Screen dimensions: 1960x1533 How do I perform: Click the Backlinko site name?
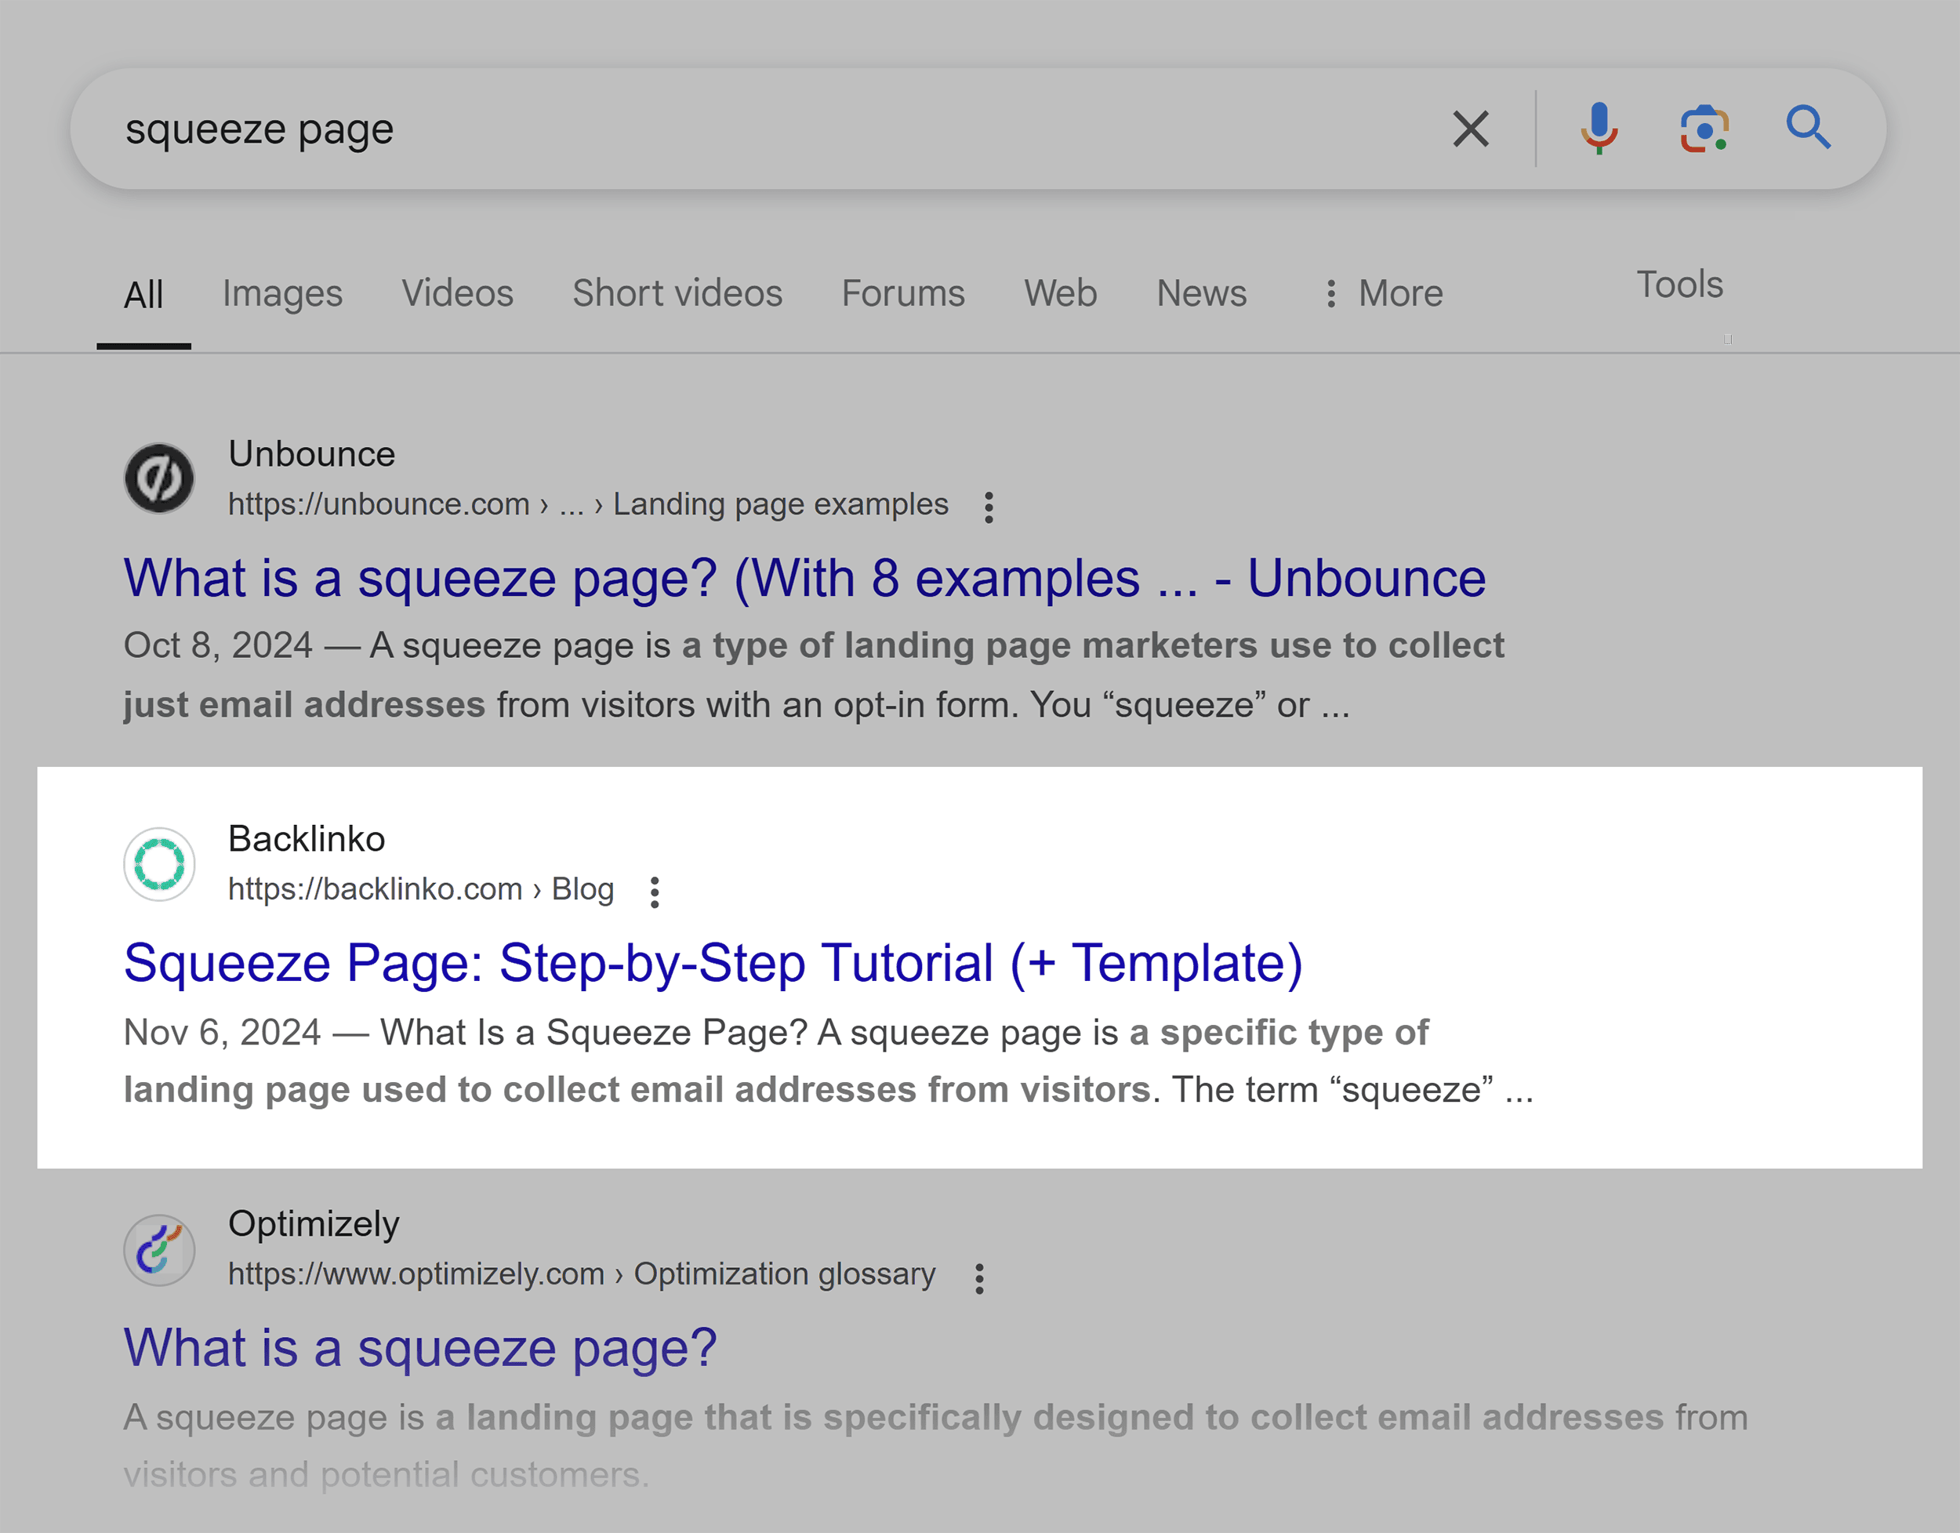pos(306,839)
